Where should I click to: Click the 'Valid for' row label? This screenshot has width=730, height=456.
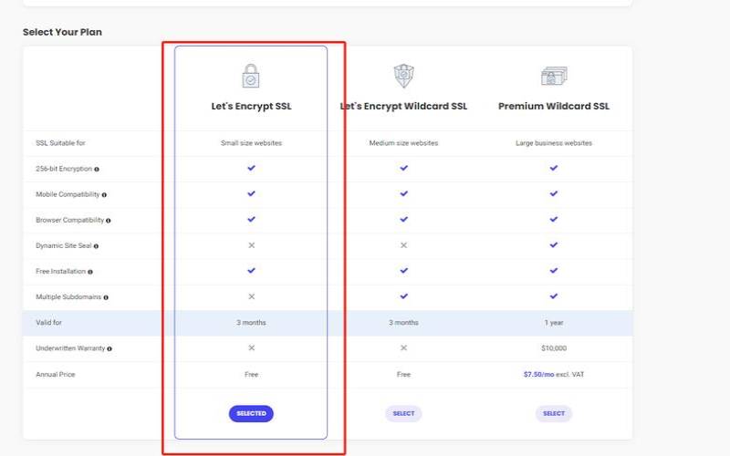(x=49, y=323)
